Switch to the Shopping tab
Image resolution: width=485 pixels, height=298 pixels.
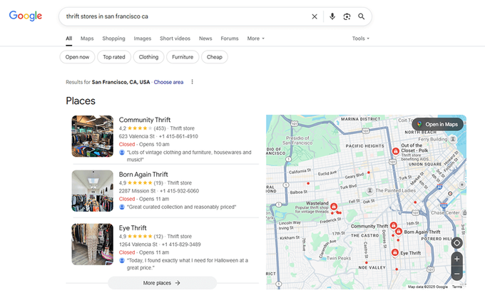113,38
